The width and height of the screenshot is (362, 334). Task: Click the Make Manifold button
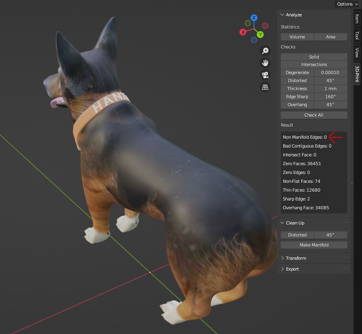[314, 245]
